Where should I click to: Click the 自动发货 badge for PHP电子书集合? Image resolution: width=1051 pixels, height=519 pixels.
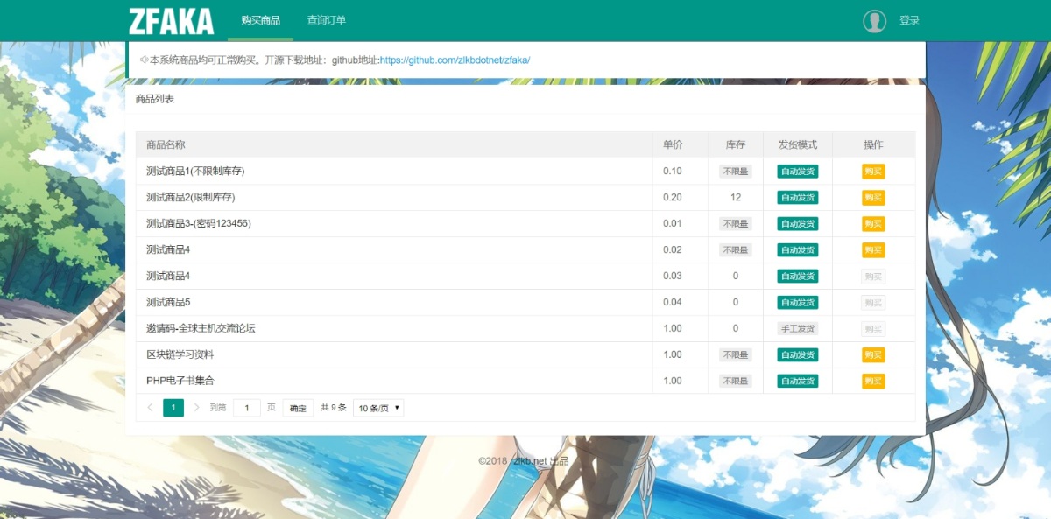[x=795, y=381]
